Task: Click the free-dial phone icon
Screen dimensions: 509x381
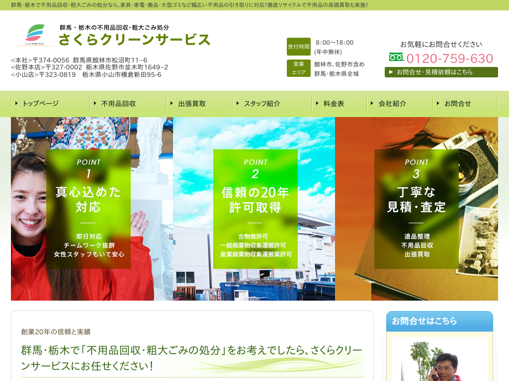Action: pos(396,58)
